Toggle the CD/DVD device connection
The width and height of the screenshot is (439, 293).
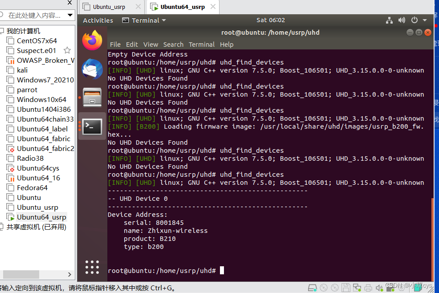324,288
